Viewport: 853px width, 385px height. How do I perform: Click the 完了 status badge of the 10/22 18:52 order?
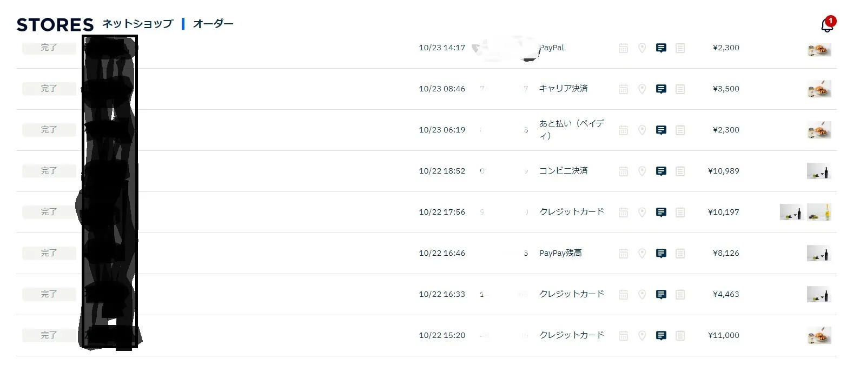[x=49, y=171]
